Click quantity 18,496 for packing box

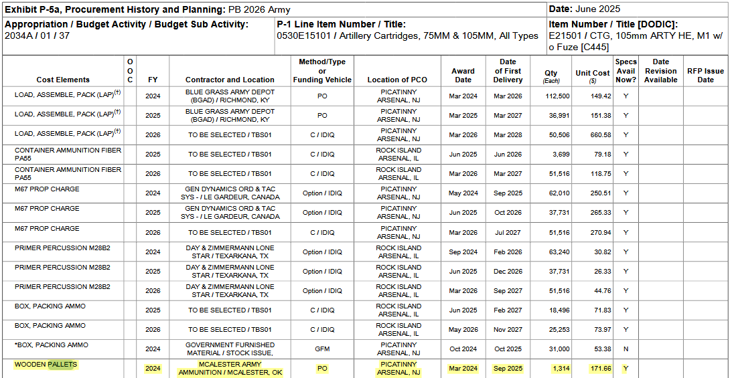559,310
